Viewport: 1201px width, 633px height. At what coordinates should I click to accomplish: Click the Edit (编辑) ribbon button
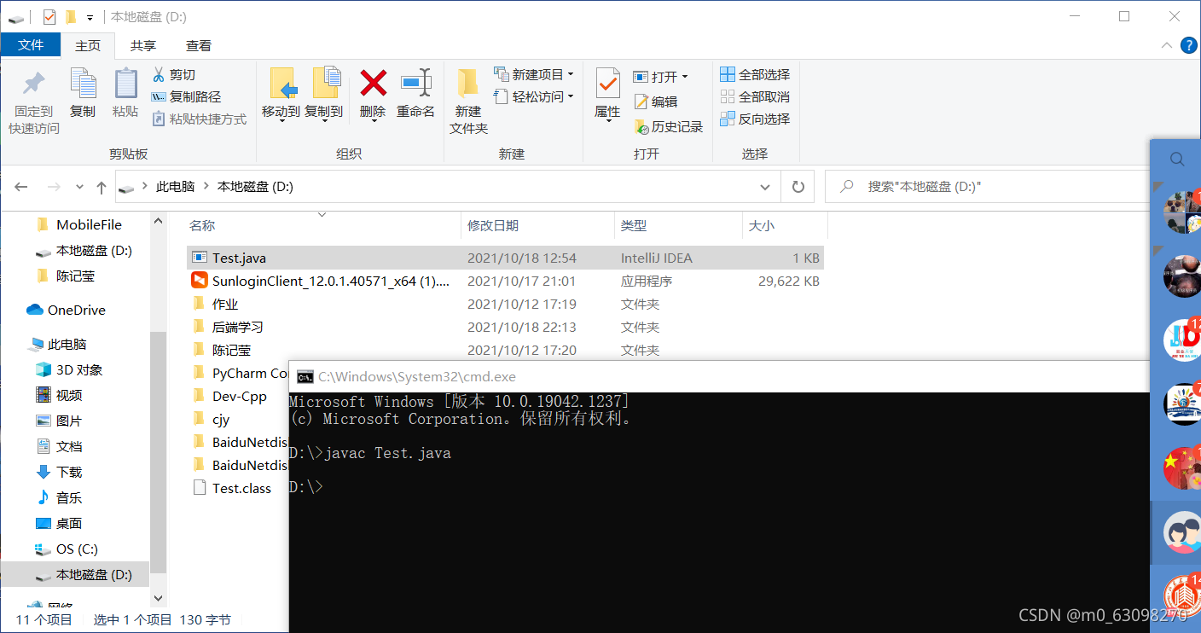[655, 102]
